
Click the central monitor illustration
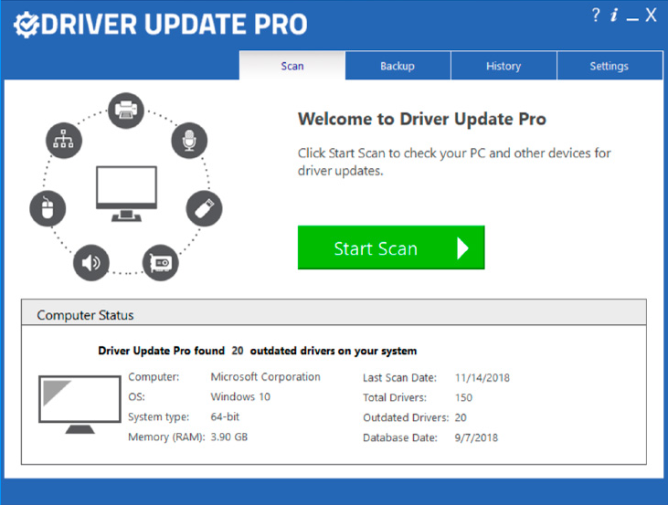[x=126, y=194]
